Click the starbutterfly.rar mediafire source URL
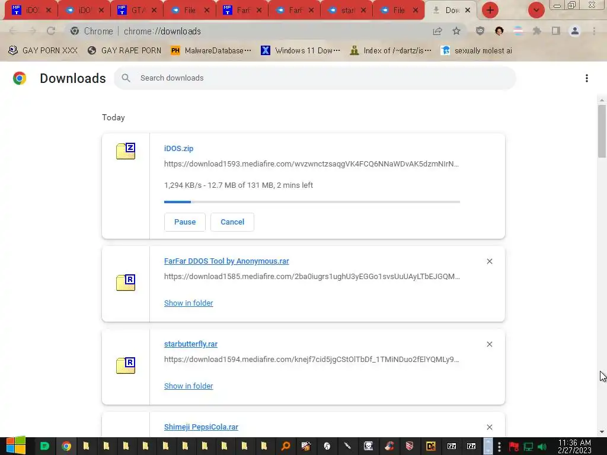 tap(312, 360)
